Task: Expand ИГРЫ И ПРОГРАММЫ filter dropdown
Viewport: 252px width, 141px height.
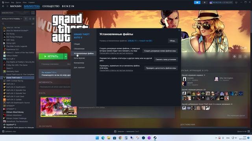Action: pos(12,19)
